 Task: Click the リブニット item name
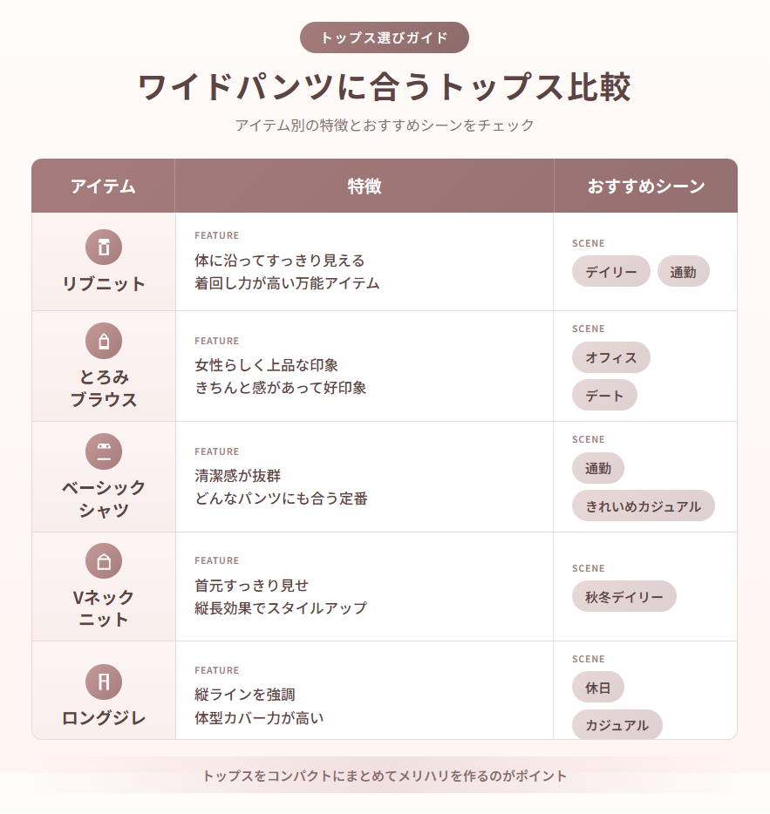[x=104, y=284]
